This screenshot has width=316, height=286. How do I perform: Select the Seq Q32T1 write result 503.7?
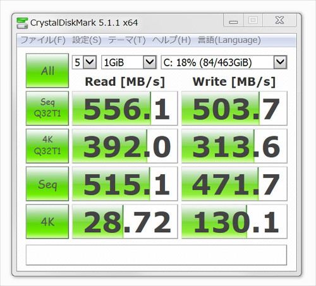(x=234, y=108)
